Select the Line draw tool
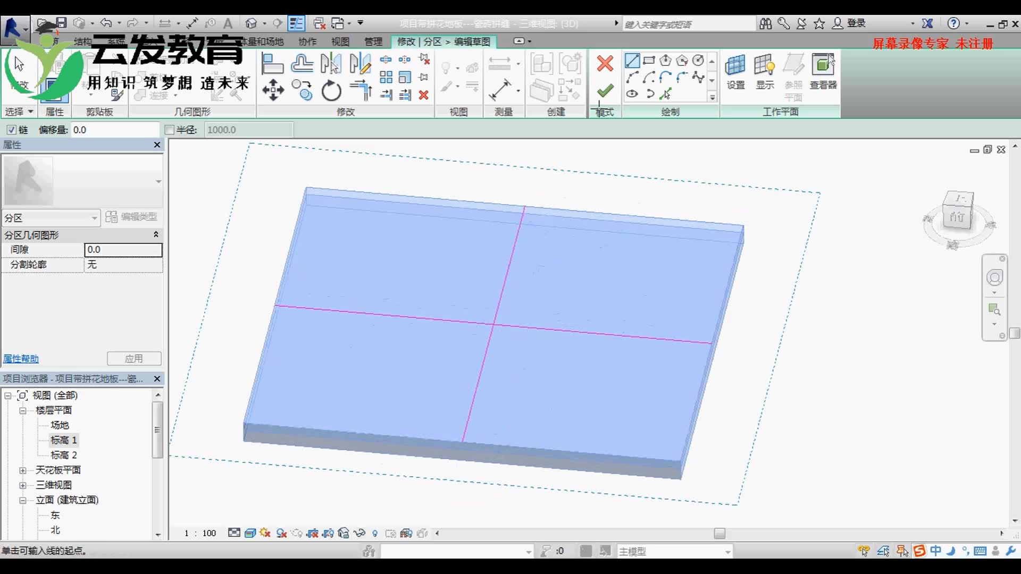Viewport: 1021px width, 574px height. 632,61
